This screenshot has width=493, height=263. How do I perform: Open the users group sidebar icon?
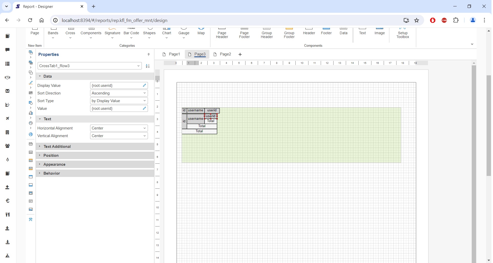point(7,146)
